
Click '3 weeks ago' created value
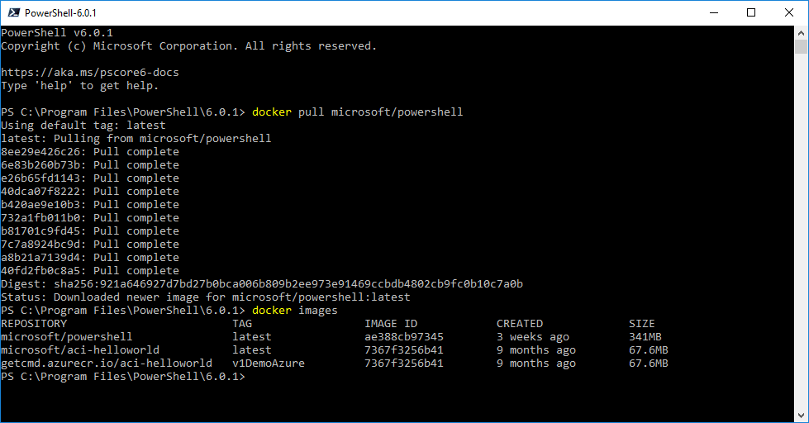click(x=533, y=337)
